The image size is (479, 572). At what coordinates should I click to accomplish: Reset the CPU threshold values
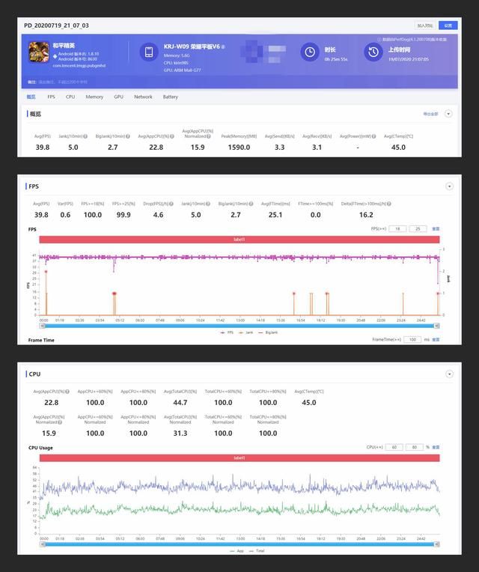click(436, 447)
